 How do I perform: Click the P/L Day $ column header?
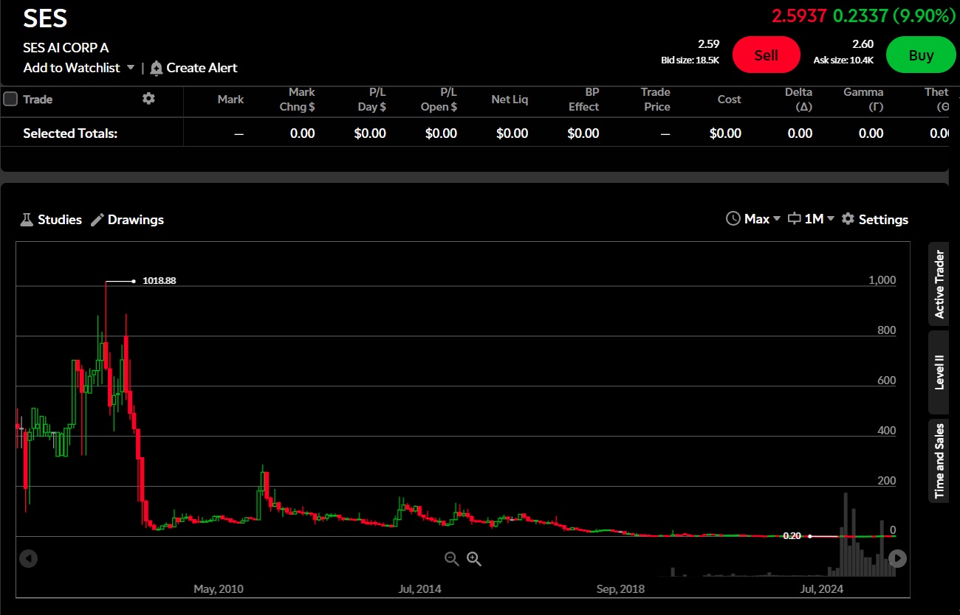[x=372, y=100]
